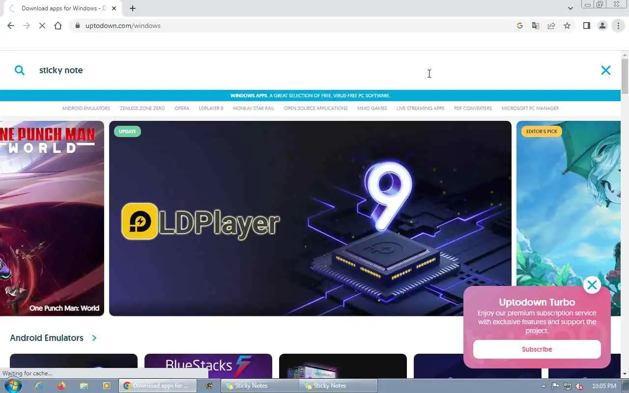The image size is (629, 393).
Task: Open the Live Streaming Apps link
Action: click(420, 108)
